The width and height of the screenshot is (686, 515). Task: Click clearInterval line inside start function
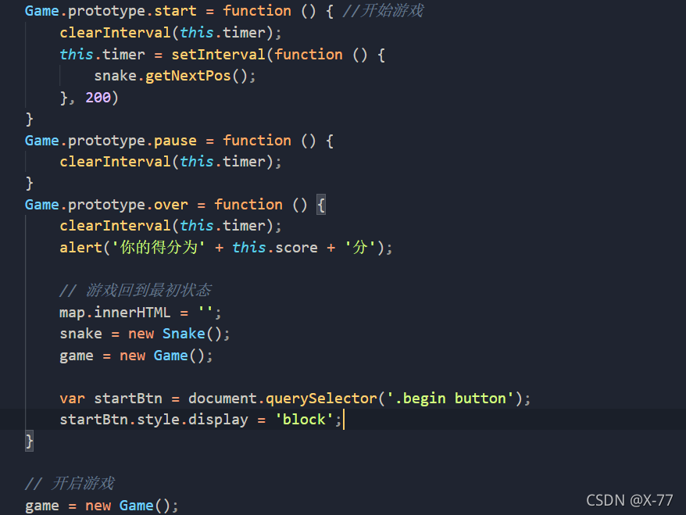click(x=170, y=32)
